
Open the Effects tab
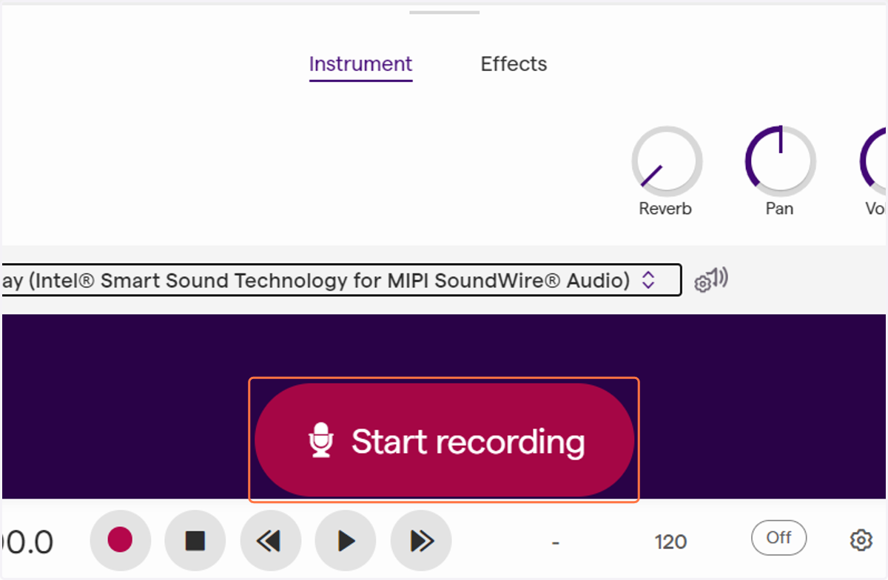[514, 64]
